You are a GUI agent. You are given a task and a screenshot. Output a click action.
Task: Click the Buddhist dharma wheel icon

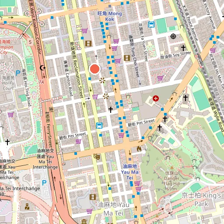(173, 36)
